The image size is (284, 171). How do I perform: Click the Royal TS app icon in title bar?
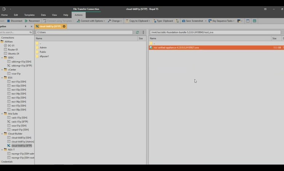click(4, 9)
